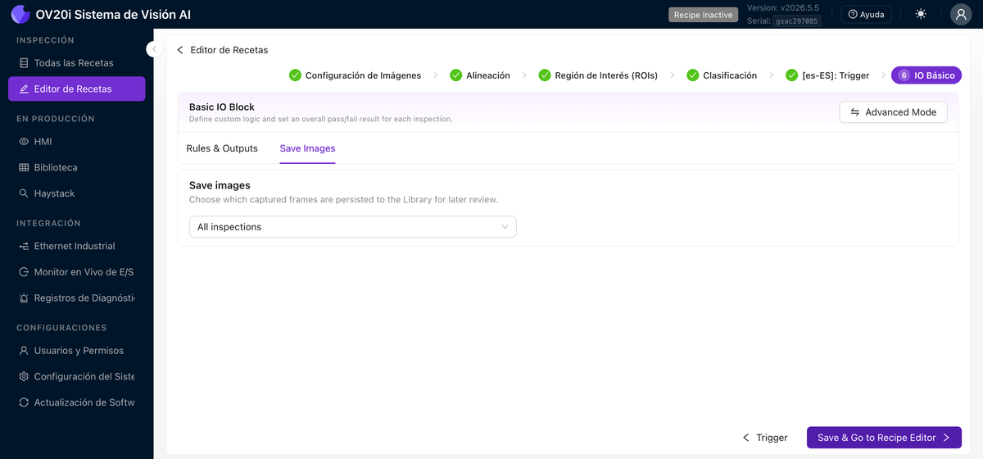Switch to the Rules & Outputs tab
The image size is (983, 459).
[x=222, y=148]
